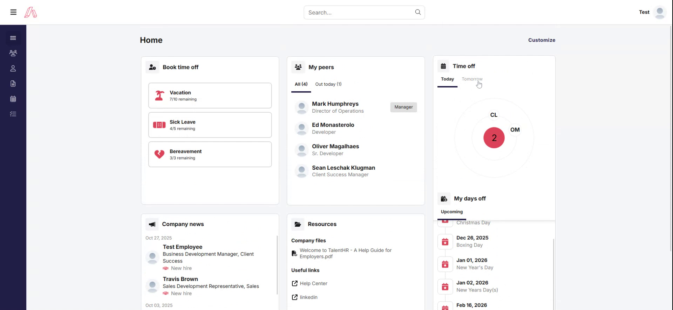Open the hamburger menu

[x=13, y=12]
